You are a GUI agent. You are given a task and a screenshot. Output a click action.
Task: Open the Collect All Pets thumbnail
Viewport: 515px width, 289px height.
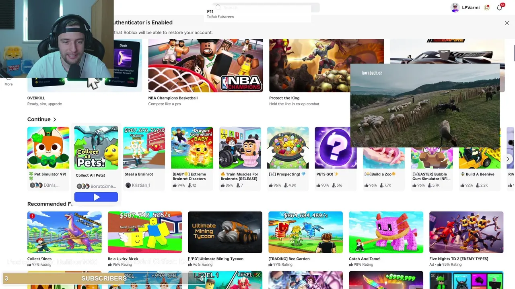tap(96, 148)
